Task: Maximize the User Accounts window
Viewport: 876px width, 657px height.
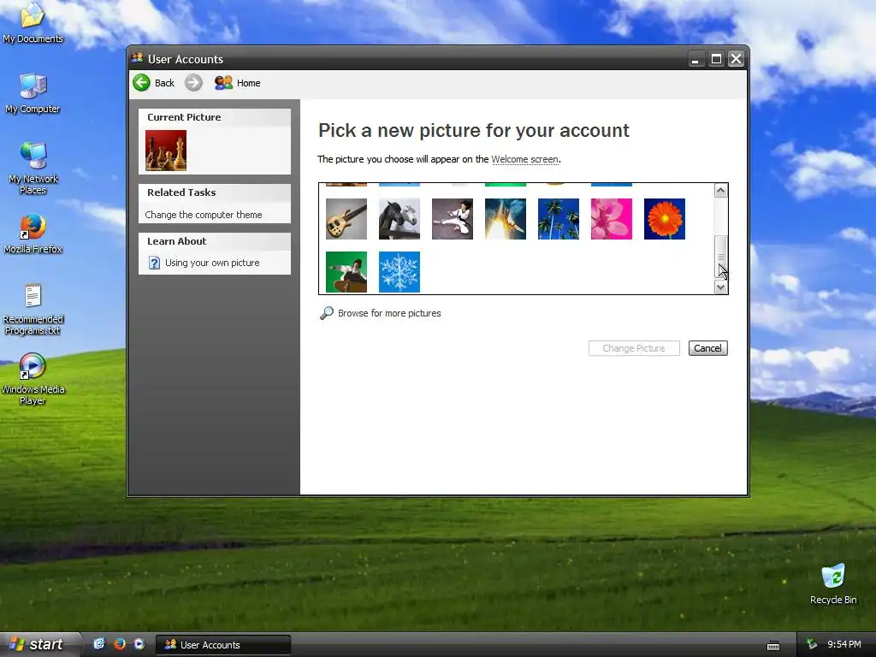Action: [716, 59]
